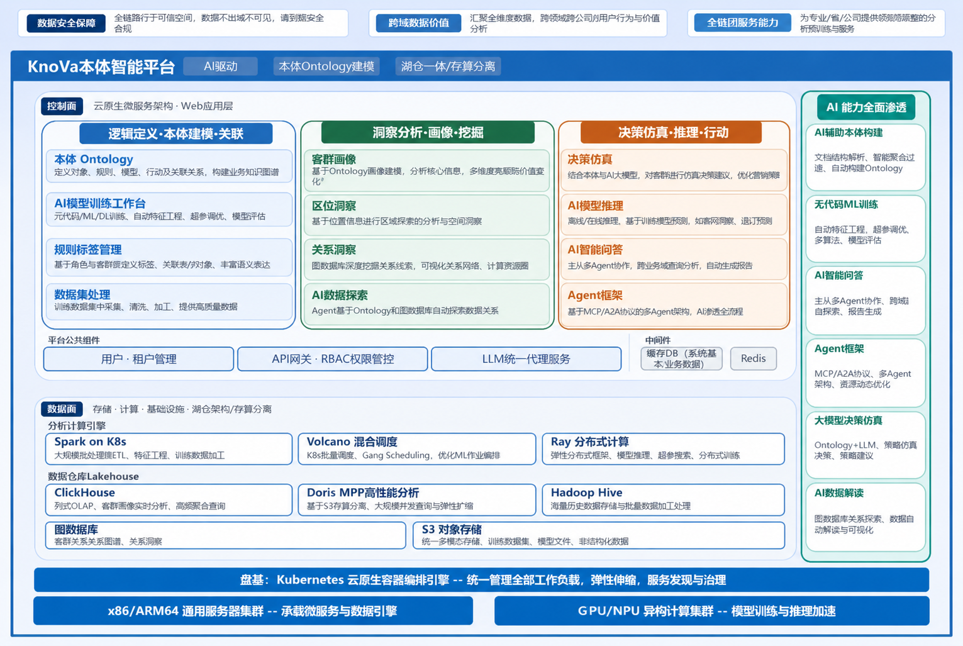Viewport: 963px width, 646px height.
Task: Open the Doris MPP高性能分析 card
Action: tap(417, 499)
